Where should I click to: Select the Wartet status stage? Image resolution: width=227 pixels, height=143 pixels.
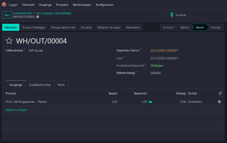184,27
